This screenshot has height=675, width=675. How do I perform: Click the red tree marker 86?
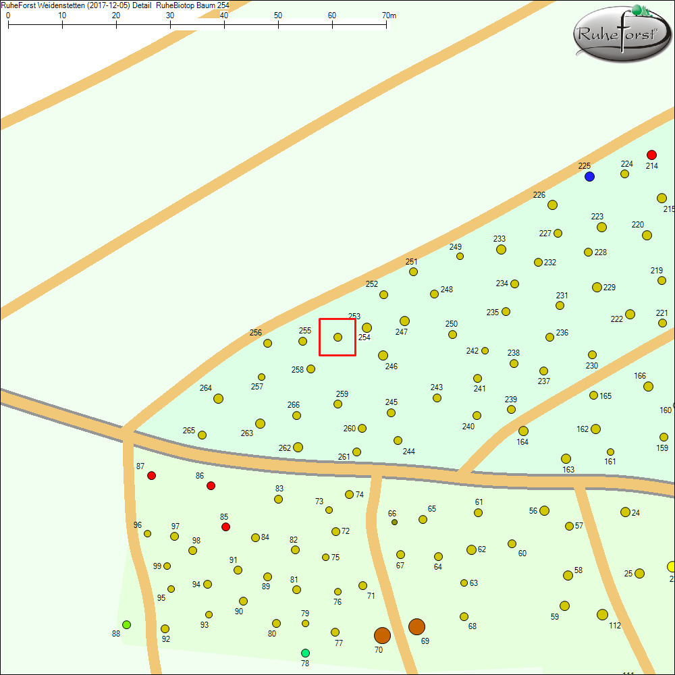coord(211,485)
